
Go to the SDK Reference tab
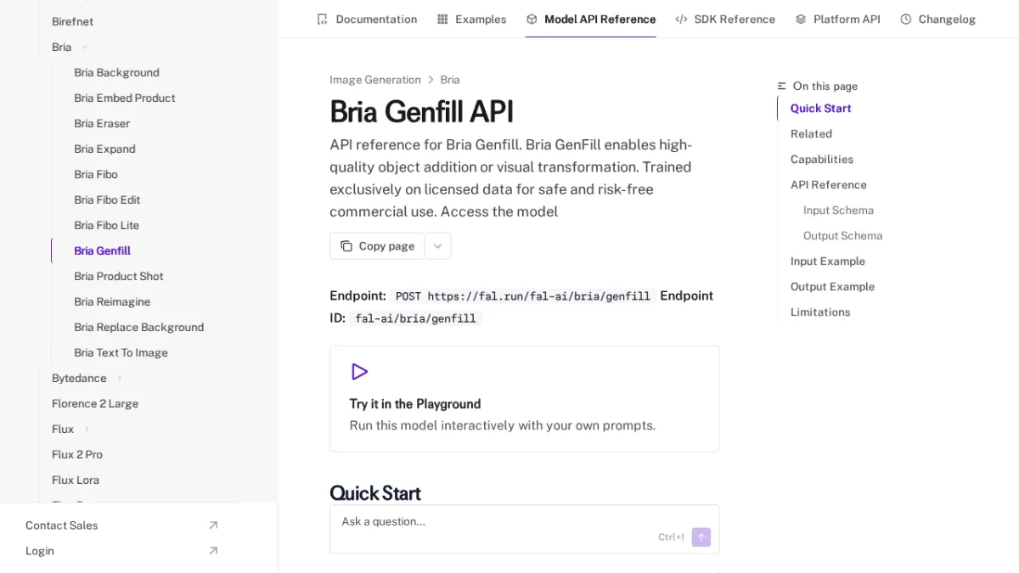pos(725,19)
